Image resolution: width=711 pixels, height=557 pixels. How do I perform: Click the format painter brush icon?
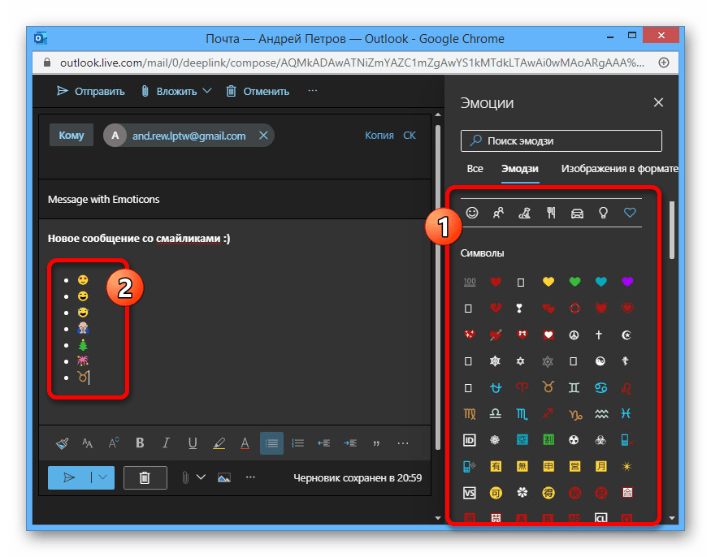pos(63,443)
